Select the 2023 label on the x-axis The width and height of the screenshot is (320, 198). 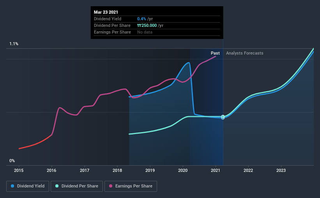tap(281, 170)
